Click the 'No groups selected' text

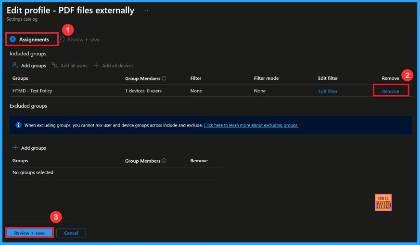[33, 172]
